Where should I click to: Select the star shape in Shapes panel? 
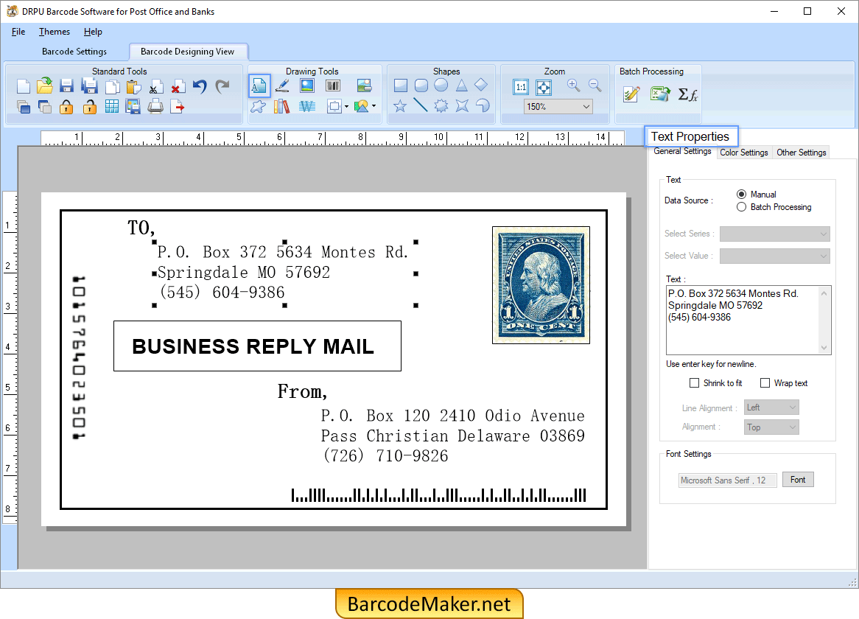(400, 107)
